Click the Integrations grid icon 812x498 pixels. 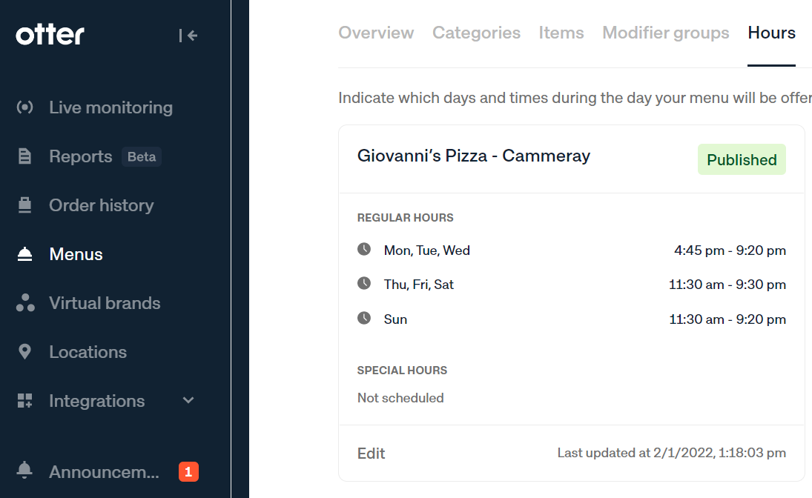[x=25, y=401]
